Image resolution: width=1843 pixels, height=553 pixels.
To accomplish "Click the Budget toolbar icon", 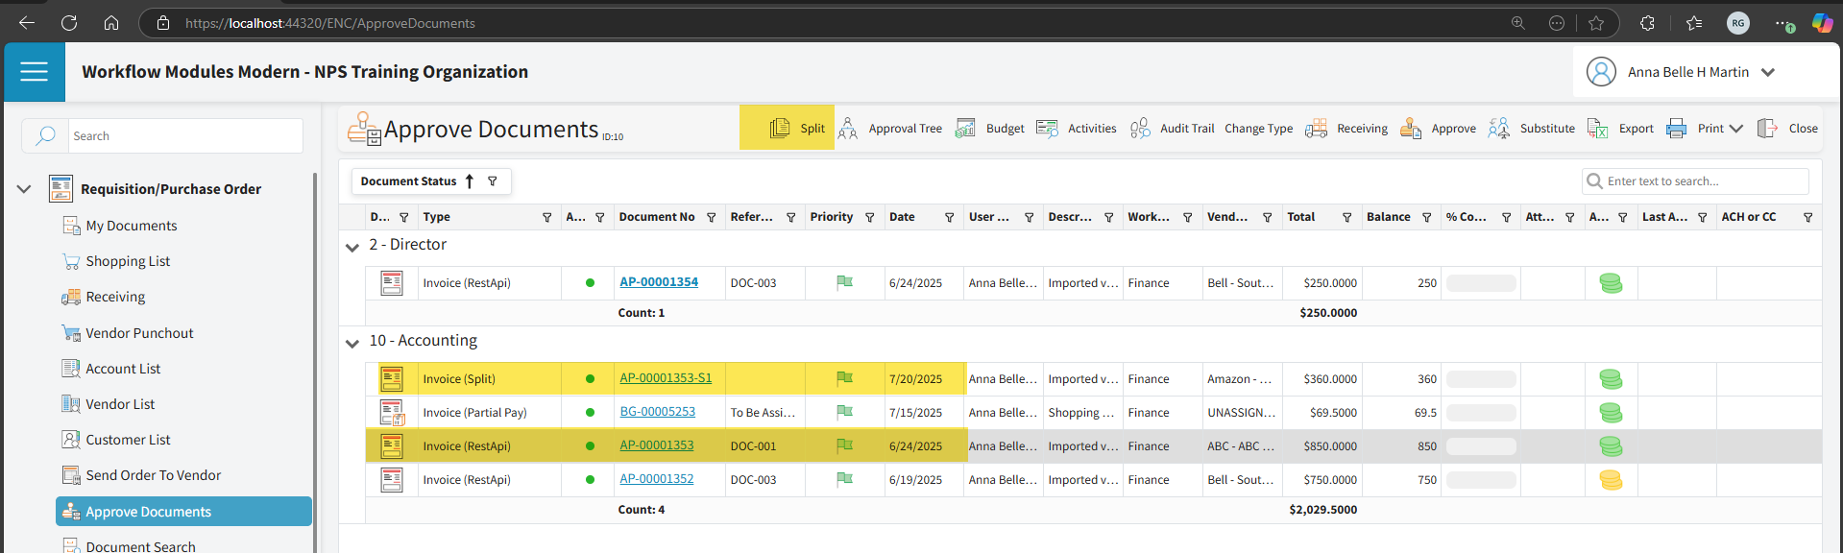I will [x=965, y=129].
